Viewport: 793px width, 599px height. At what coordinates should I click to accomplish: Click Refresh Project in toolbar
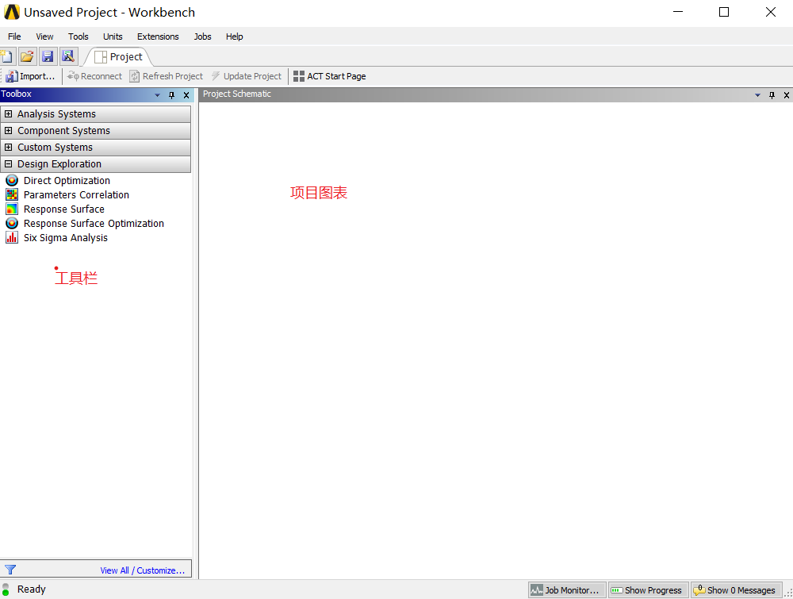pos(167,76)
